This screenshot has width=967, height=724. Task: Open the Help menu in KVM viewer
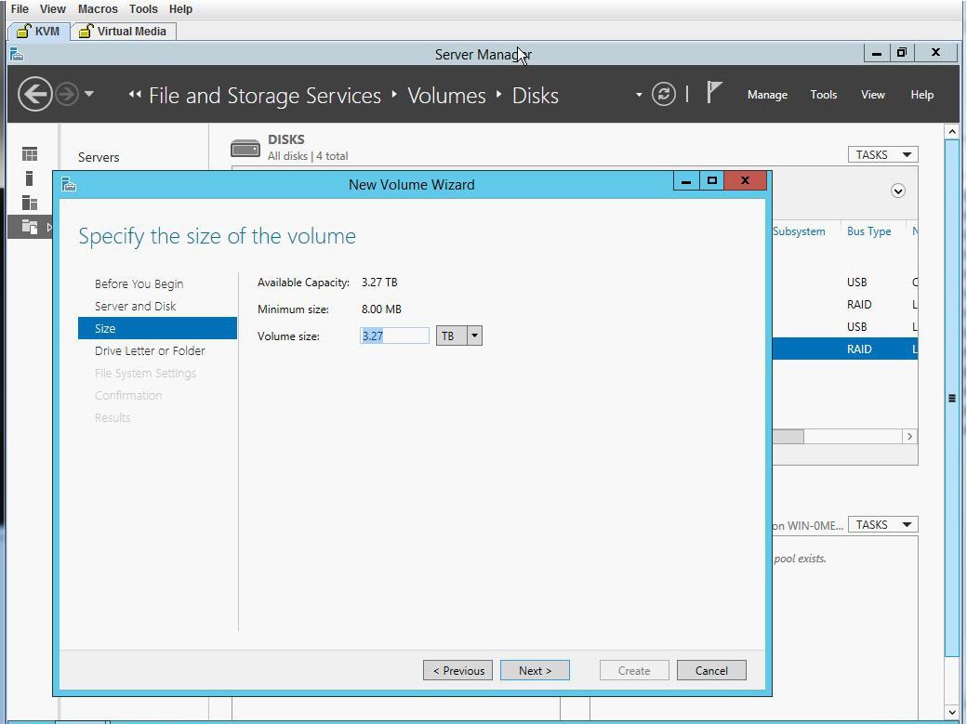click(x=180, y=9)
